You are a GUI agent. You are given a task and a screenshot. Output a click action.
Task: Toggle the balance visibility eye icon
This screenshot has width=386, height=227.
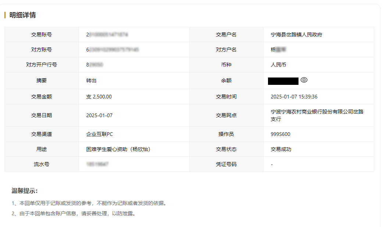pos(304,80)
